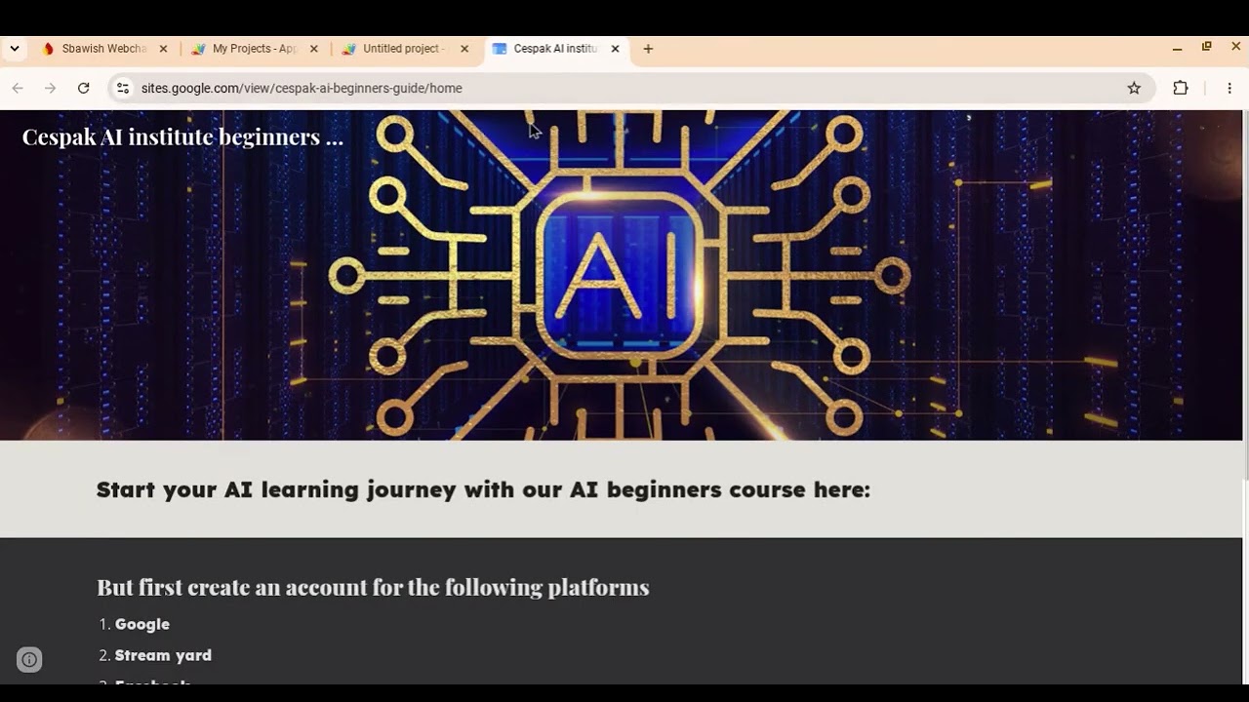
Task: Open the tab search dropdown arrow
Action: 14,49
